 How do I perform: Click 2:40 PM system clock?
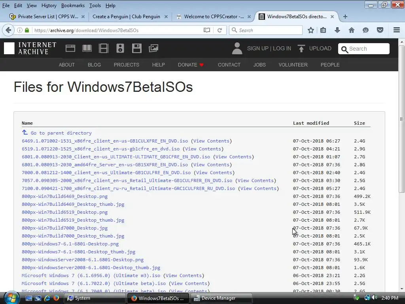click(x=390, y=298)
